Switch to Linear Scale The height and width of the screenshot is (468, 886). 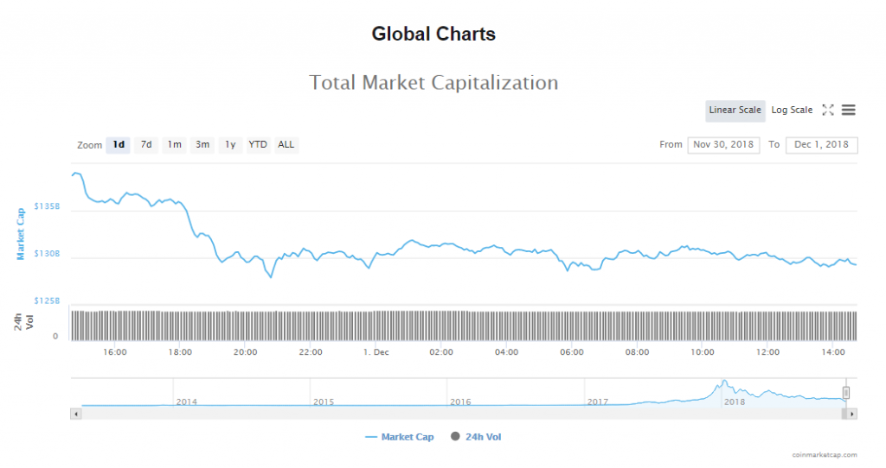[735, 110]
